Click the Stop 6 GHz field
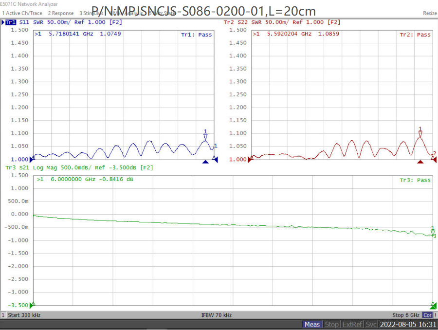 pyautogui.click(x=405, y=315)
